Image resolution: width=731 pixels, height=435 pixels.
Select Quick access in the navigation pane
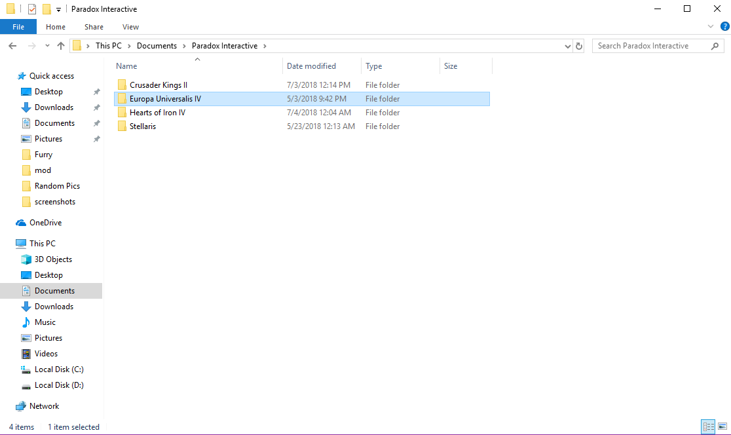tap(51, 76)
